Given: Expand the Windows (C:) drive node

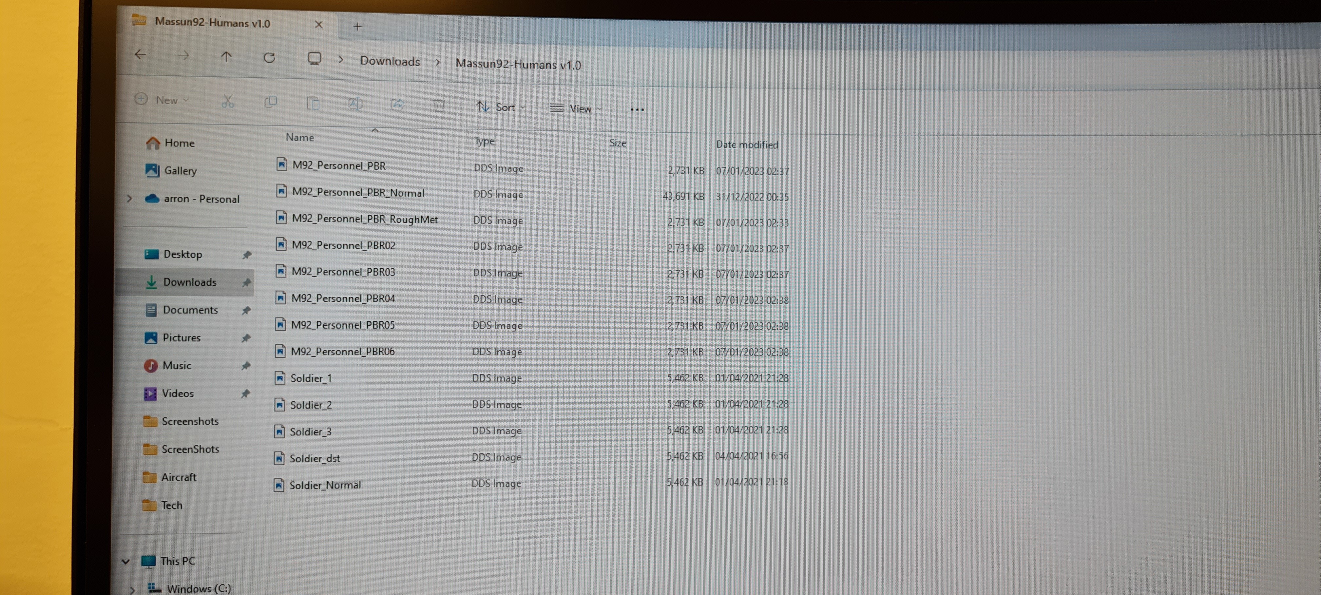Looking at the screenshot, I should [132, 590].
